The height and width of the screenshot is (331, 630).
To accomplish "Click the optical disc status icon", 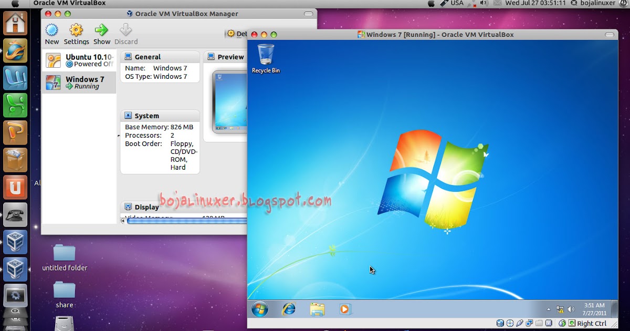I will click(510, 323).
